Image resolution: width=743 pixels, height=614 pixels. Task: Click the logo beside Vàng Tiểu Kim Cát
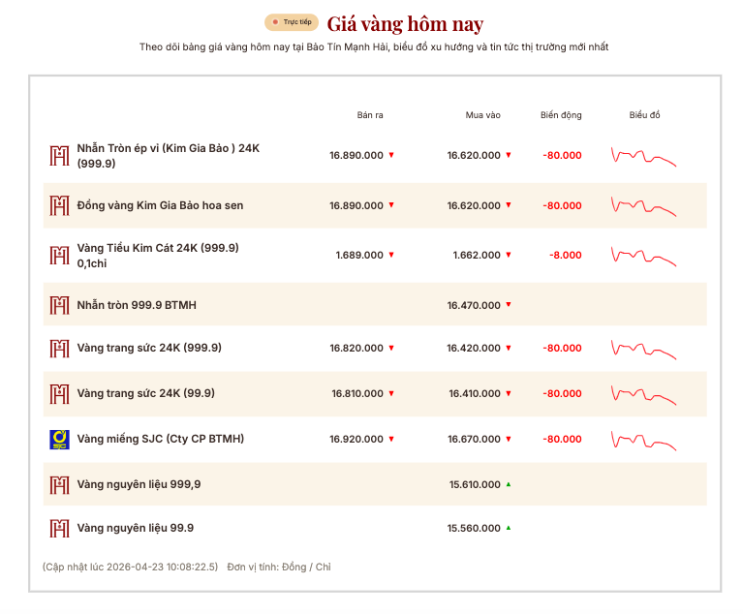click(59, 255)
